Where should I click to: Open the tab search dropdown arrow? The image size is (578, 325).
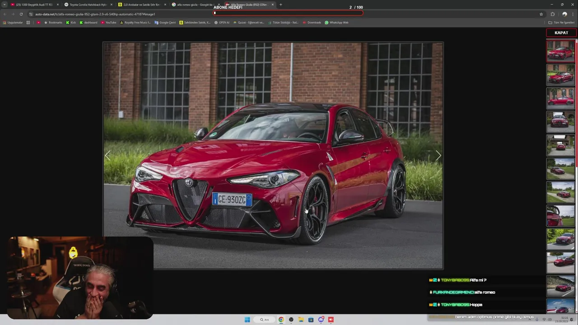5,5
